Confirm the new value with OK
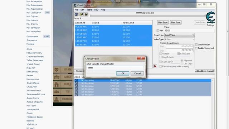Image resolution: width=229 pixels, height=129 pixels. click(x=123, y=73)
